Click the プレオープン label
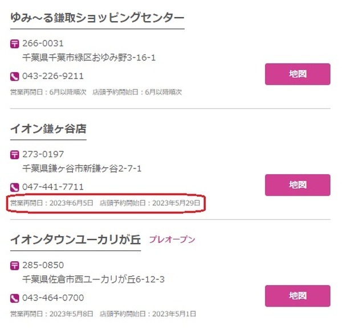Screen dimensions: 342x330 pos(172,240)
